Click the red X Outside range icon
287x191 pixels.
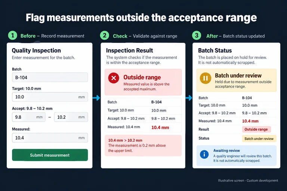[x=114, y=78]
